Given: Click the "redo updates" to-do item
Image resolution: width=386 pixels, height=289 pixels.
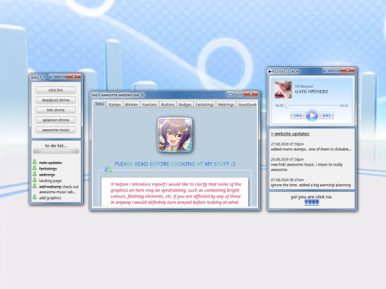Looking at the screenshot, I should [51, 163].
